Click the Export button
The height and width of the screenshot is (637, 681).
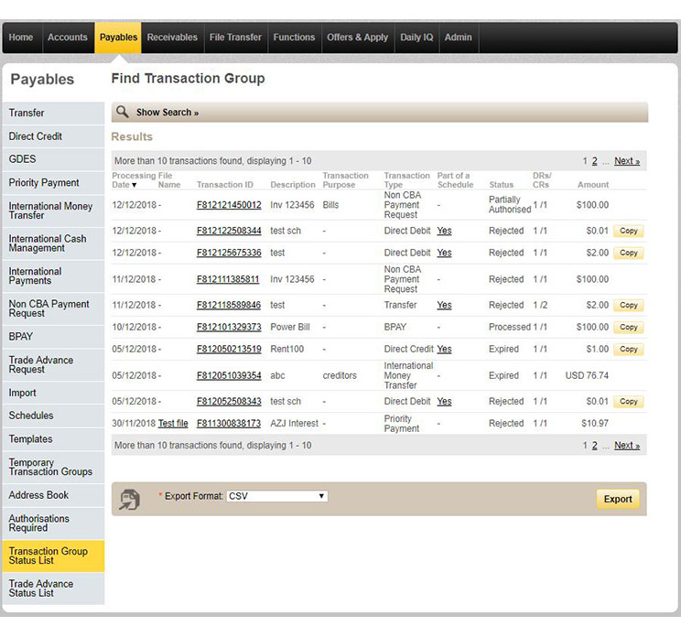(x=618, y=499)
